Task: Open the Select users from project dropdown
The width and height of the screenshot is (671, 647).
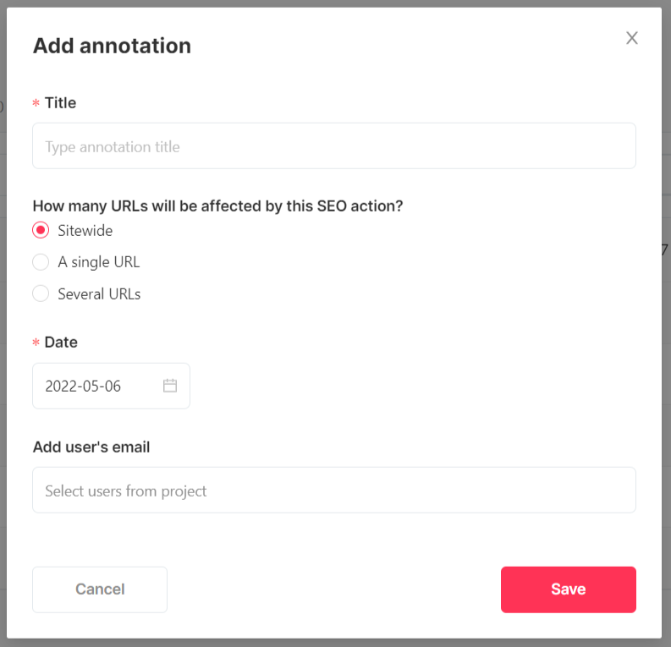Action: click(333, 491)
